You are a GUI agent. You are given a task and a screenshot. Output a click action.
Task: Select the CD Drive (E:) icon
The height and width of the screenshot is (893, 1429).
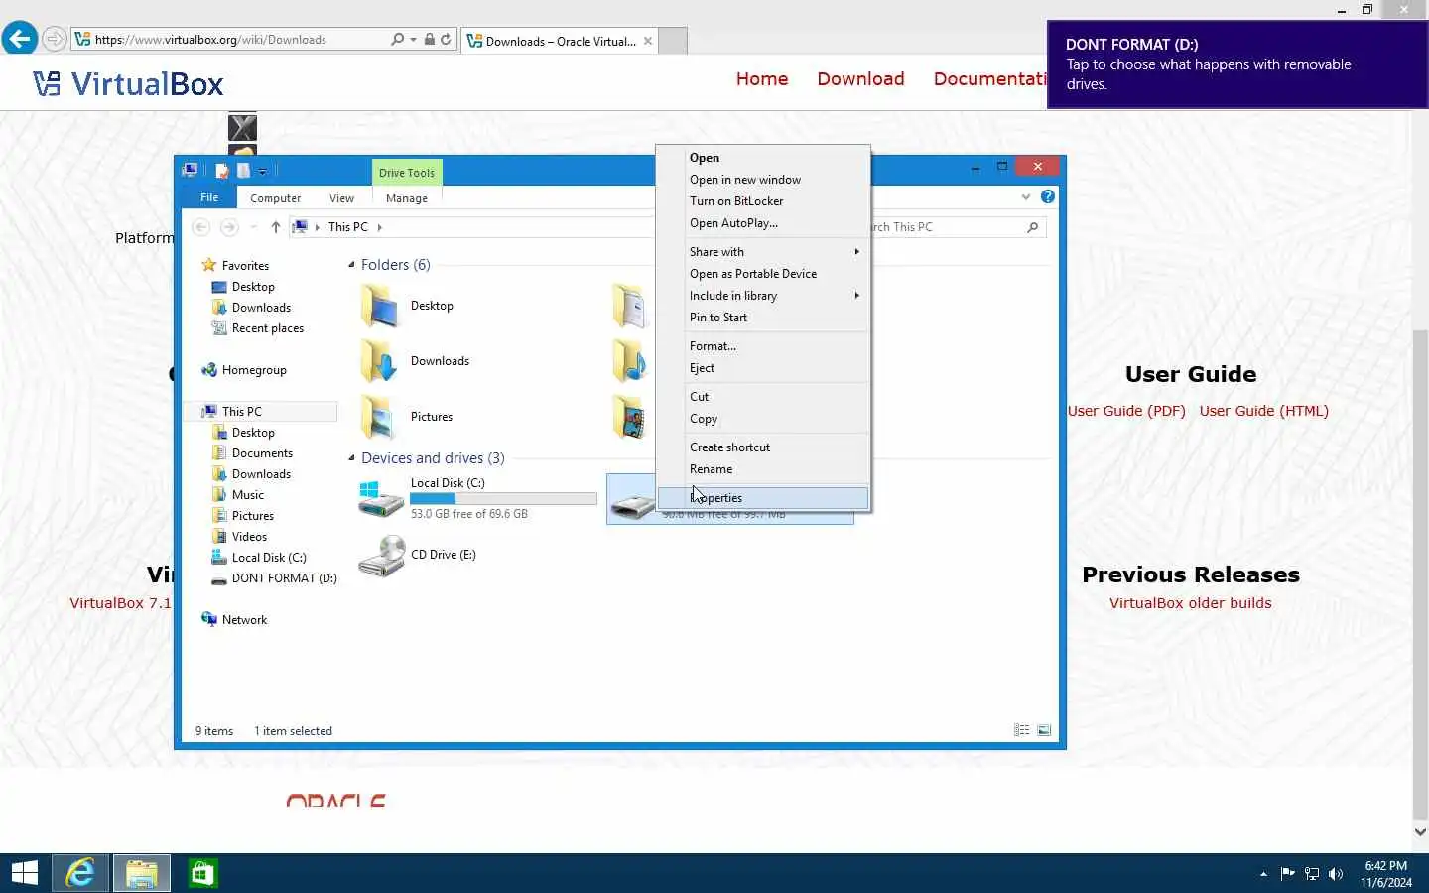[381, 556]
